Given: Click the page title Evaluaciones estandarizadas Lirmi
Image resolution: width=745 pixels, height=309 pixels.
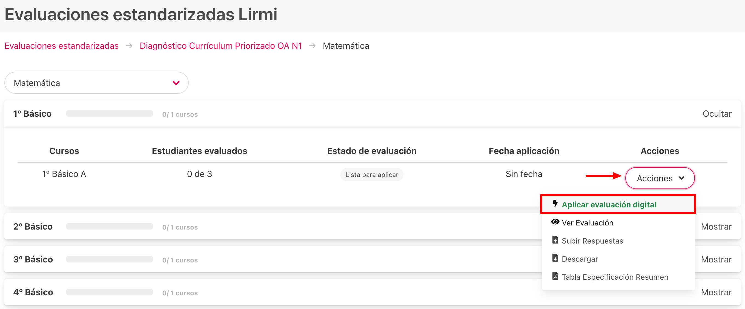Looking at the screenshot, I should click(141, 14).
